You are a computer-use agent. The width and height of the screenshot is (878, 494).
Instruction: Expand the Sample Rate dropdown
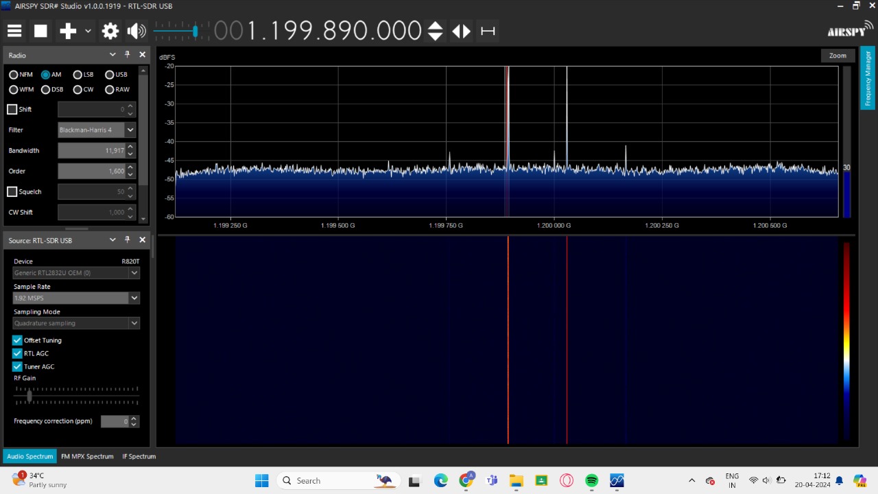point(134,298)
